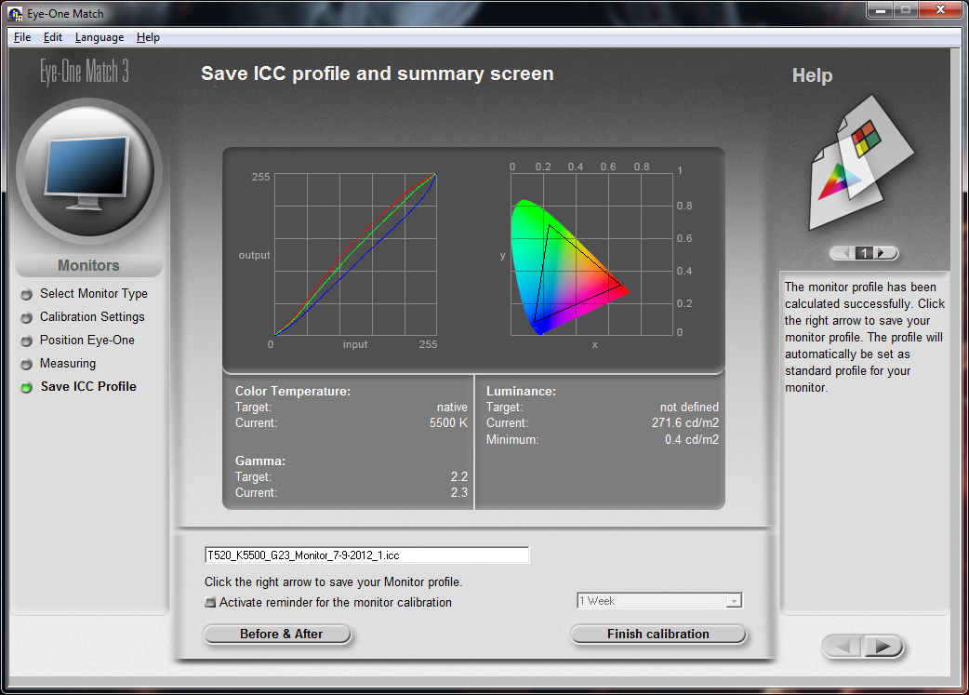Image resolution: width=969 pixels, height=695 pixels.
Task: Click the Monitors section header
Action: coord(89,265)
